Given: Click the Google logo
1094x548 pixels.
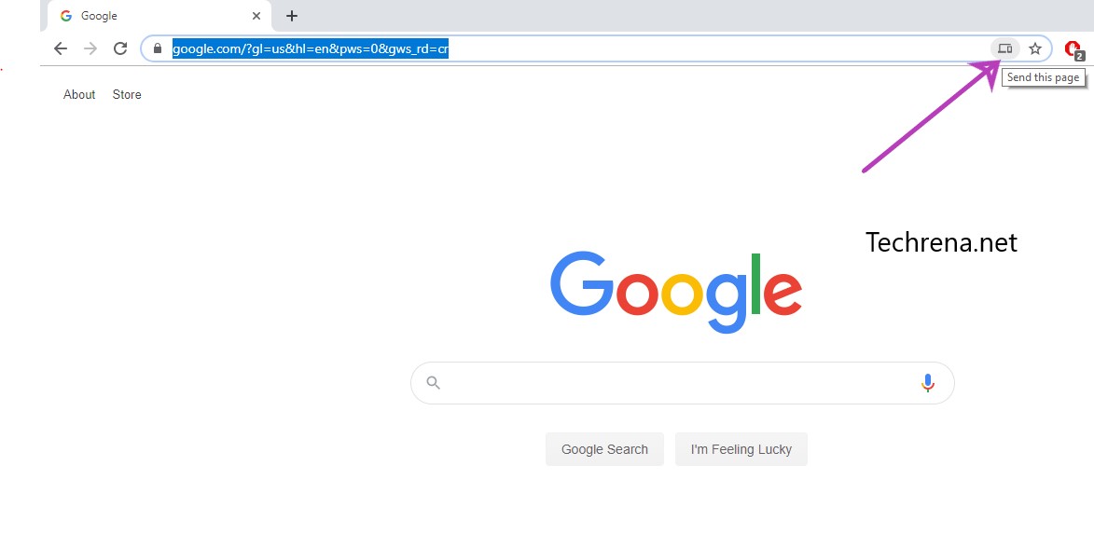Looking at the screenshot, I should pyautogui.click(x=675, y=292).
